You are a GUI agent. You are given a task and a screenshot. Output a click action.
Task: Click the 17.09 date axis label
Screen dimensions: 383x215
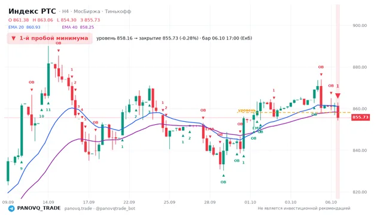(x=89, y=202)
